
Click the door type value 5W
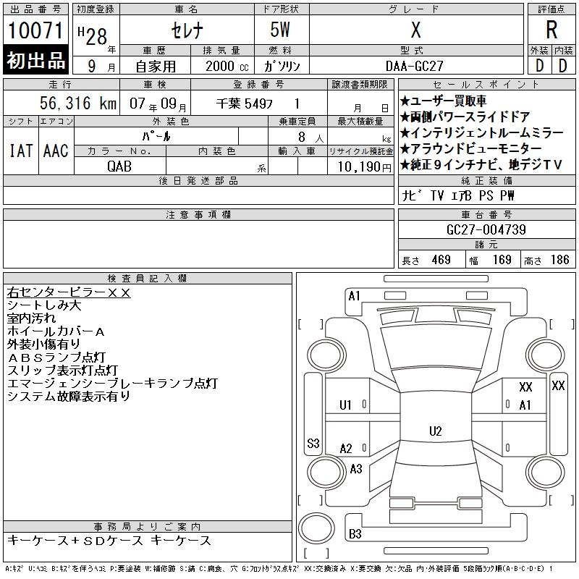280,30
